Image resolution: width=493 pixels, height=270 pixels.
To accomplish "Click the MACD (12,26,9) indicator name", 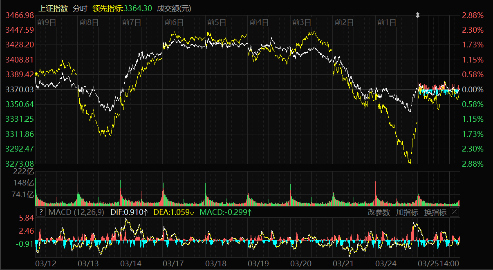I will (x=76, y=212).
